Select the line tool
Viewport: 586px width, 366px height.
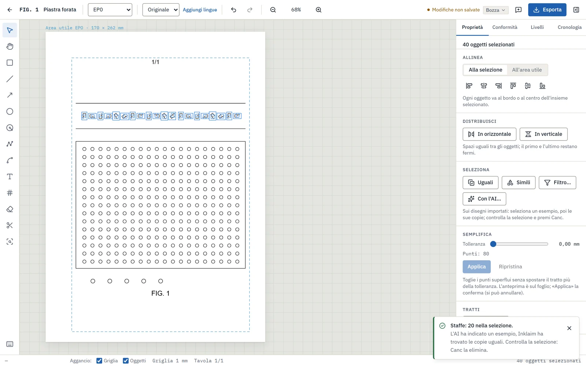pos(10,79)
